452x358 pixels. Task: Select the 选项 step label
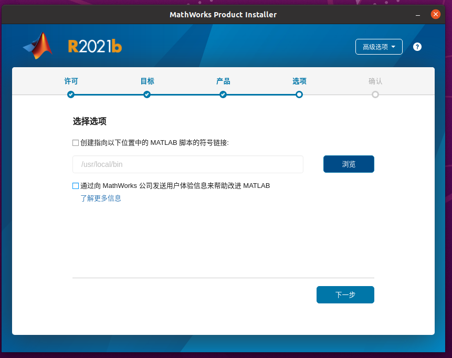point(299,81)
